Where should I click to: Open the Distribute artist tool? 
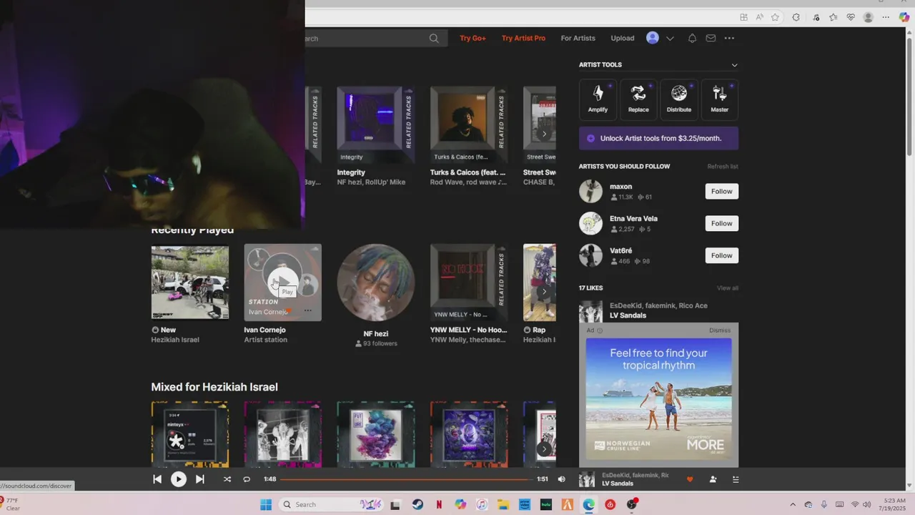tap(679, 99)
